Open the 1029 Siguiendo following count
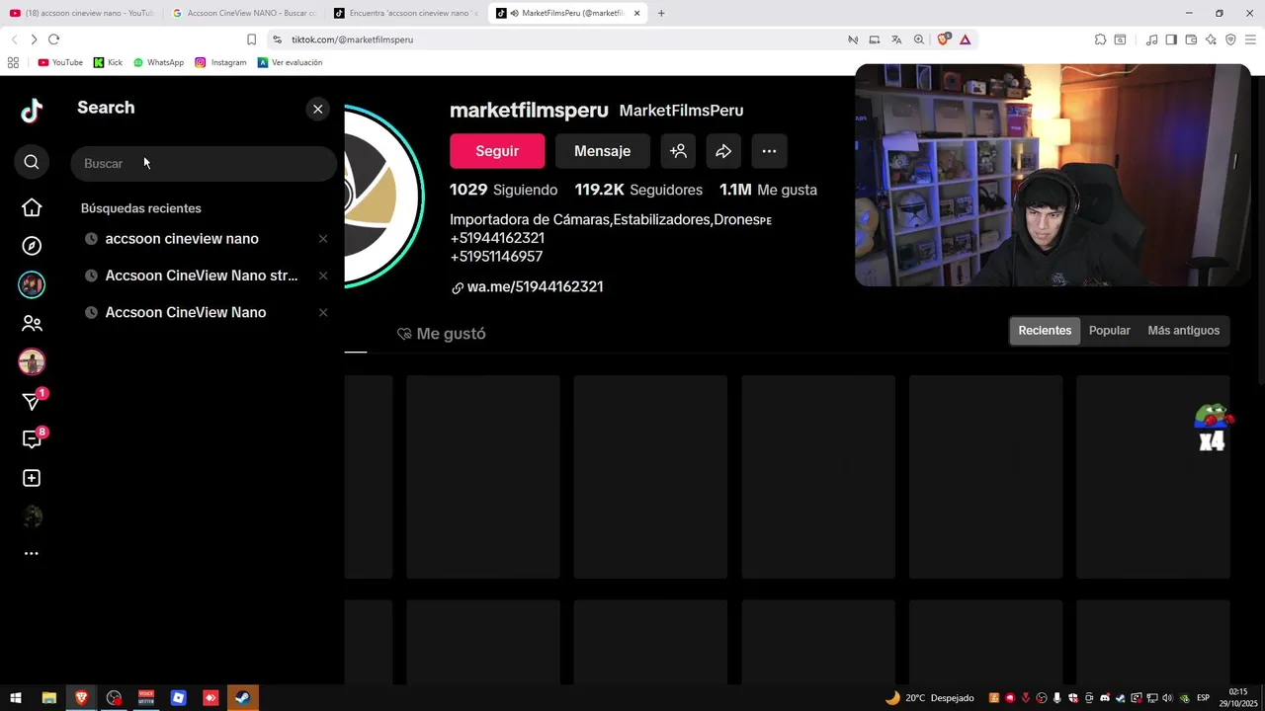Screen dimensions: 1265x711 (x=503, y=190)
